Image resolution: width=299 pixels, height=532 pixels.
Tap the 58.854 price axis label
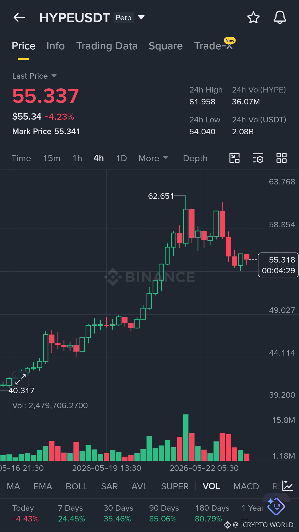[282, 225]
